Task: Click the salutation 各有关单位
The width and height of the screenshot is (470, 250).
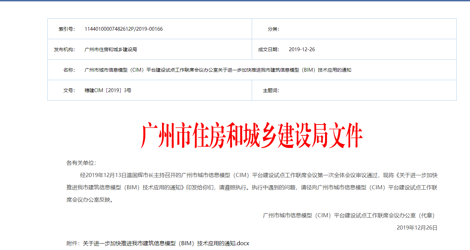Action: coord(81,163)
